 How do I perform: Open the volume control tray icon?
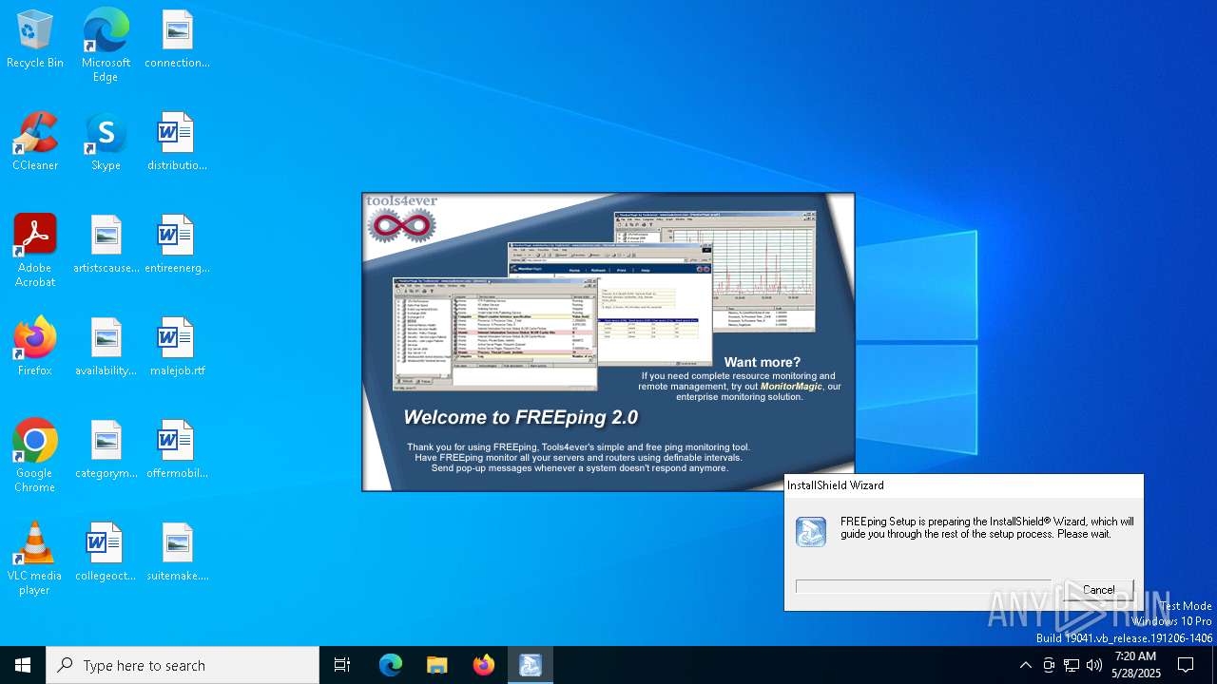[x=1094, y=665]
